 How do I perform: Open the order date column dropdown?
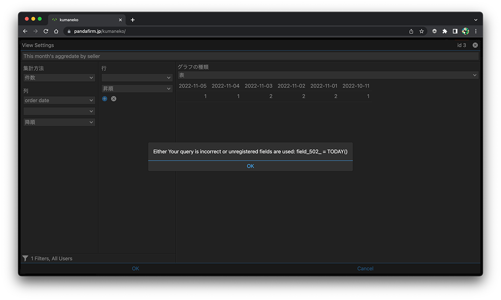59,101
